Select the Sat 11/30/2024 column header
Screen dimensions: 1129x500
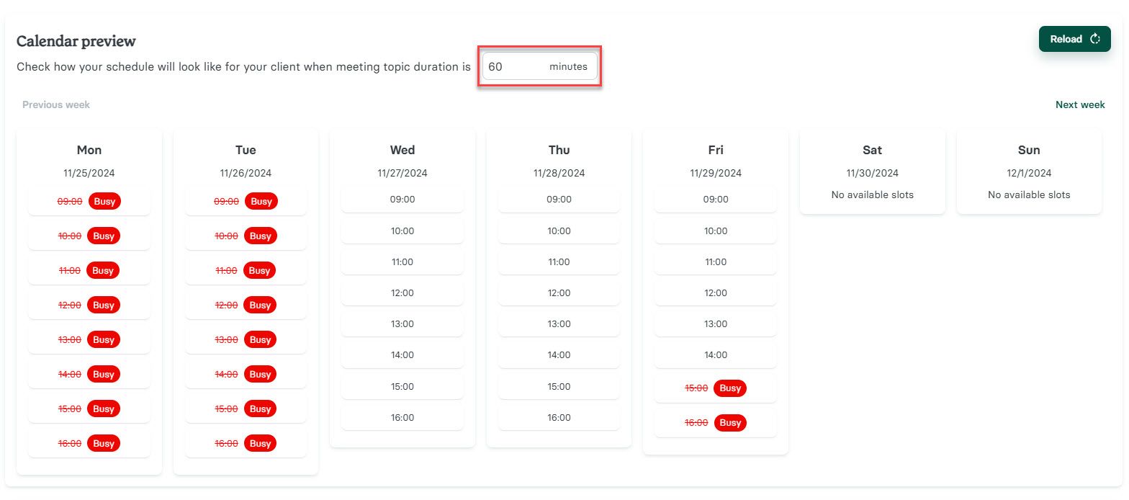pos(872,150)
